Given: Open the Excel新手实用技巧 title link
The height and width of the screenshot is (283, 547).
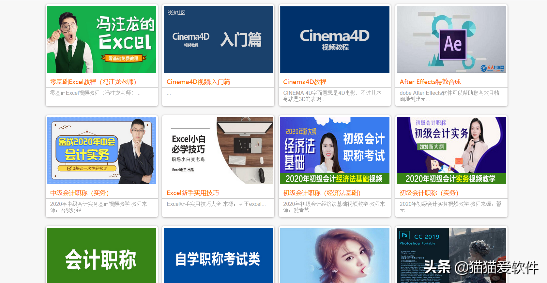Looking at the screenshot, I should point(193,193).
